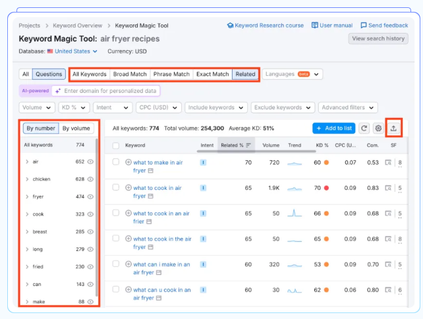Switch to Broad Match tab
This screenshot has width=423, height=319.
coord(130,74)
